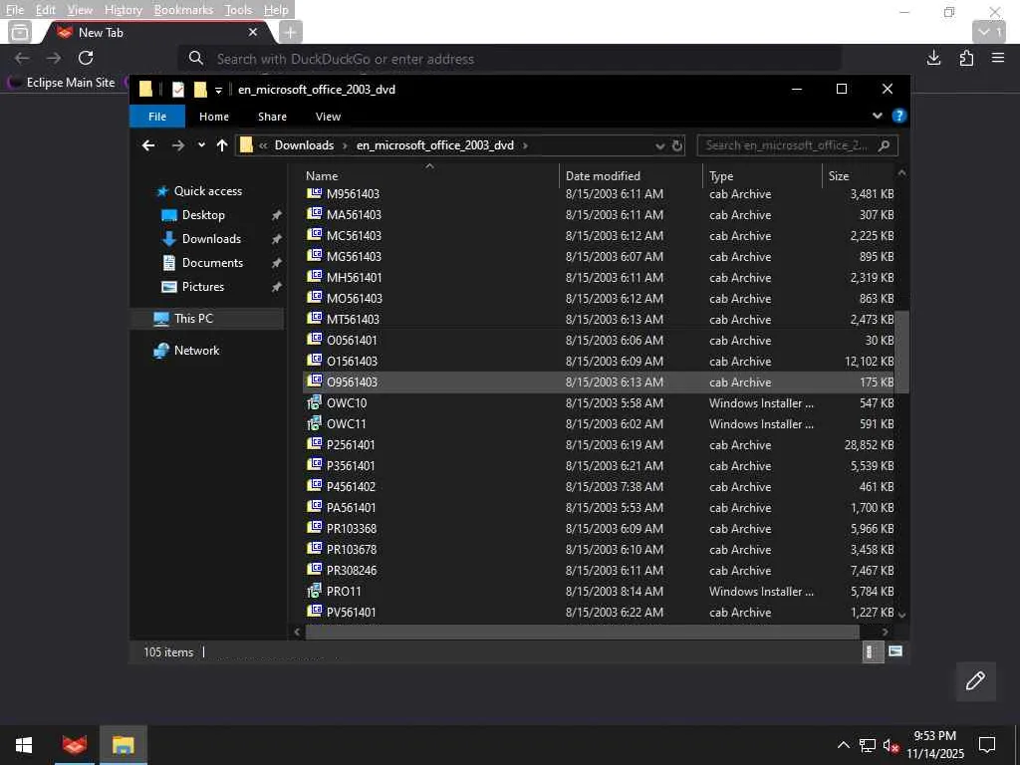Open address bar history dropdown
This screenshot has height=765, width=1020.
coord(659,145)
